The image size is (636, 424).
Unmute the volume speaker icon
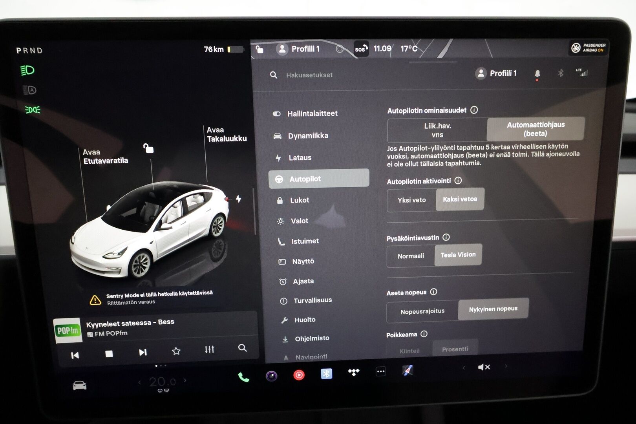[x=484, y=367]
